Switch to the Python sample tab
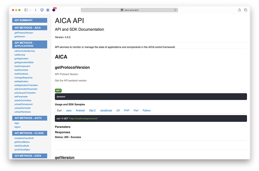Viewport: 259px width, 171px height. (147, 111)
